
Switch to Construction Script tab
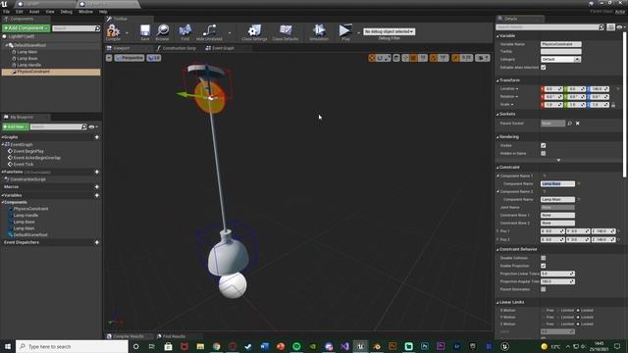(176, 48)
